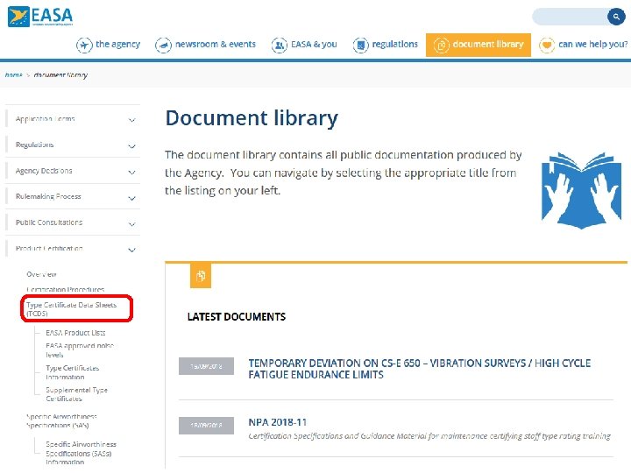
Task: Open can we help you menu
Action: pyautogui.click(x=592, y=45)
